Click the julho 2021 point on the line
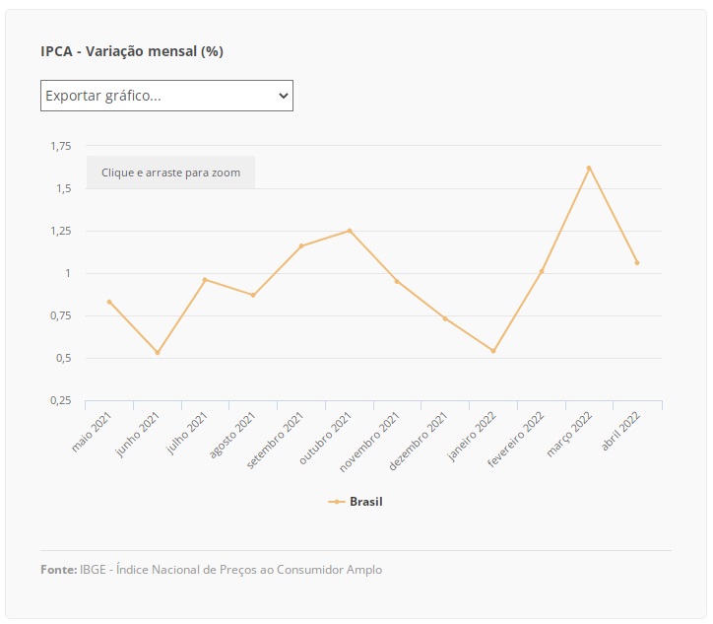 (x=205, y=280)
